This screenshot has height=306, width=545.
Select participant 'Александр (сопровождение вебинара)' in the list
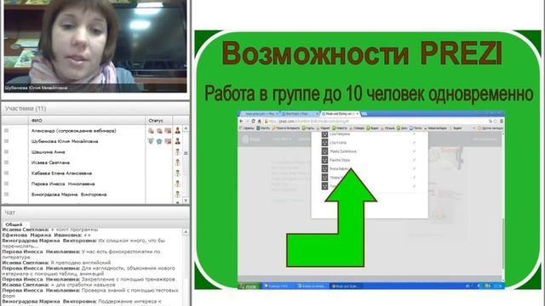(x=74, y=131)
